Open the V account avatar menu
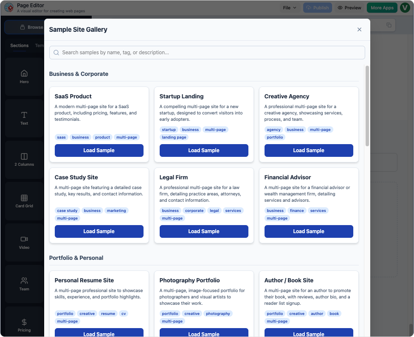 coord(405,7)
